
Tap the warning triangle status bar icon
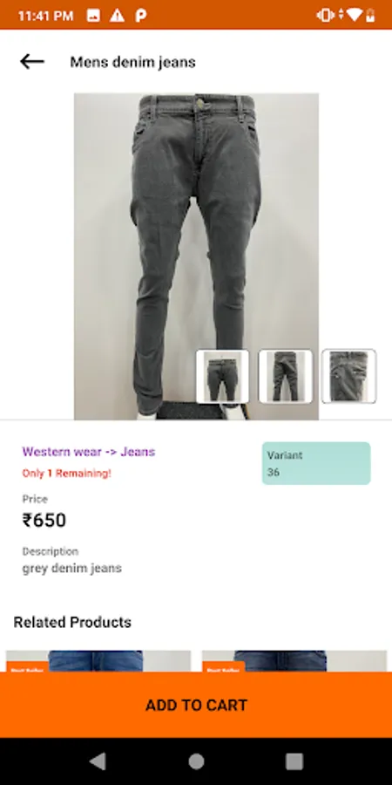pyautogui.click(x=117, y=16)
